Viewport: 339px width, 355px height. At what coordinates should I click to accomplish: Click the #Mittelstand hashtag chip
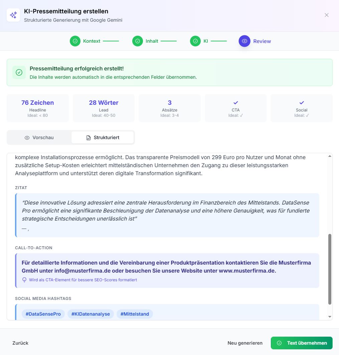point(135,314)
